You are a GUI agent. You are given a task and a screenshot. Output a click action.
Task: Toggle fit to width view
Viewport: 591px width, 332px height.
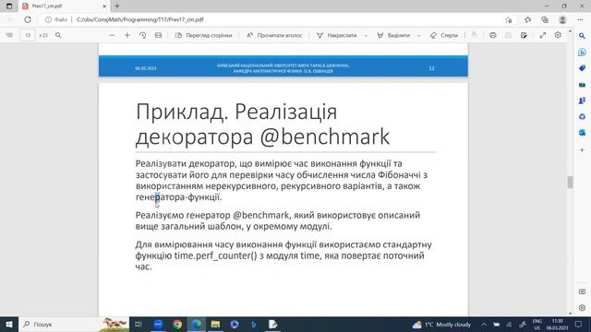(x=158, y=35)
